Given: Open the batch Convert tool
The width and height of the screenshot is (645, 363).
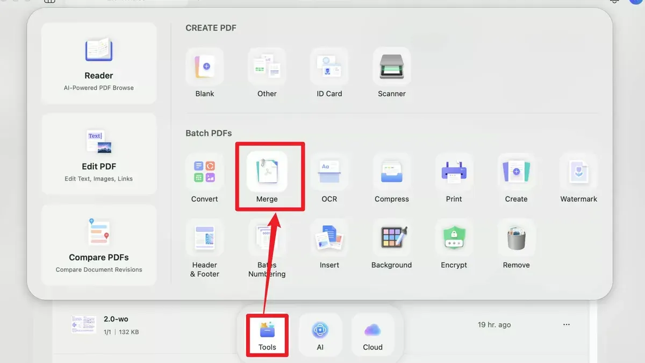Looking at the screenshot, I should (x=205, y=179).
